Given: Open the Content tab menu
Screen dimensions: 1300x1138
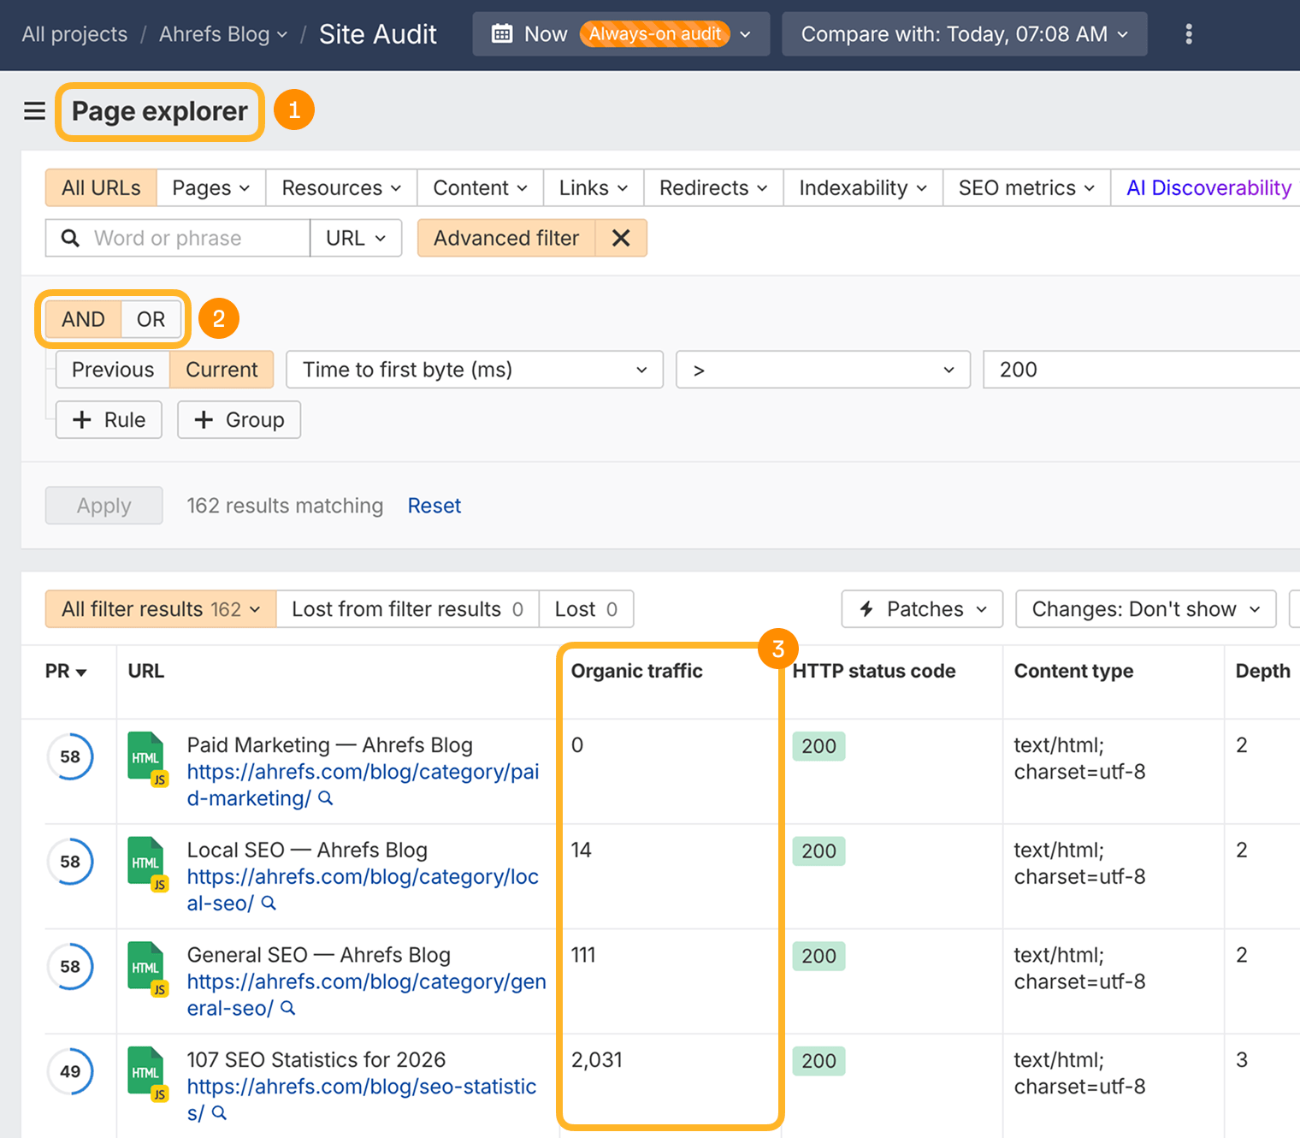Looking at the screenshot, I should [480, 187].
